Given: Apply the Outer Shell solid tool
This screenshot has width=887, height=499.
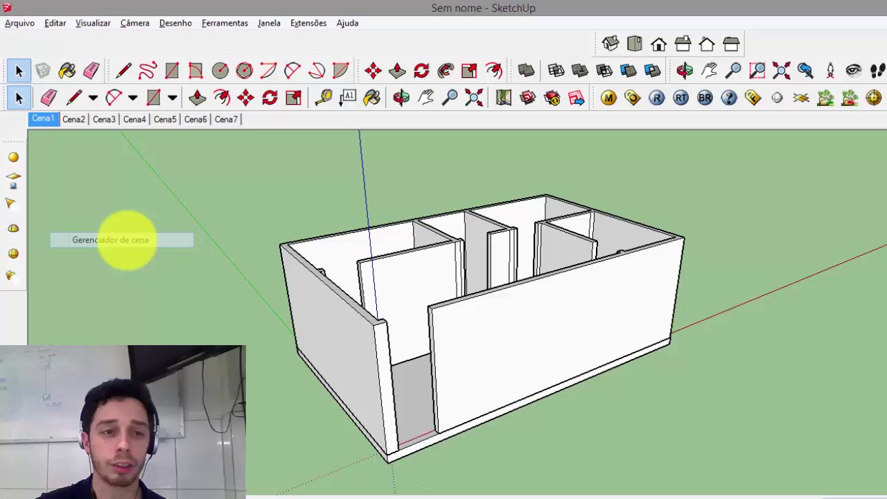Looking at the screenshot, I should click(526, 71).
